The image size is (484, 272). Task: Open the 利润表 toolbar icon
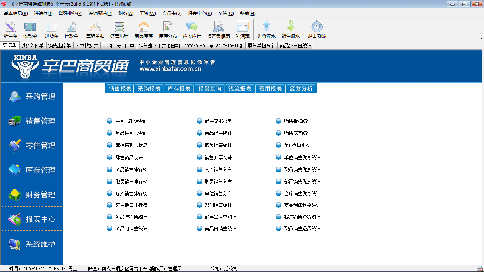point(243,30)
